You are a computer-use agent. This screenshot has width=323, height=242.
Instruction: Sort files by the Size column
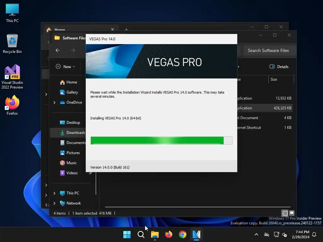point(281,79)
